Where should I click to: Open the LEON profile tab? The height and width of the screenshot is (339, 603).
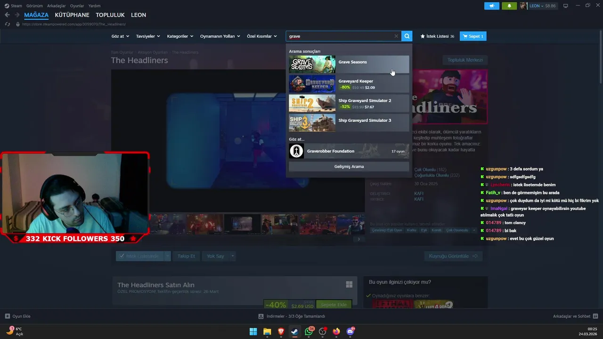click(139, 15)
